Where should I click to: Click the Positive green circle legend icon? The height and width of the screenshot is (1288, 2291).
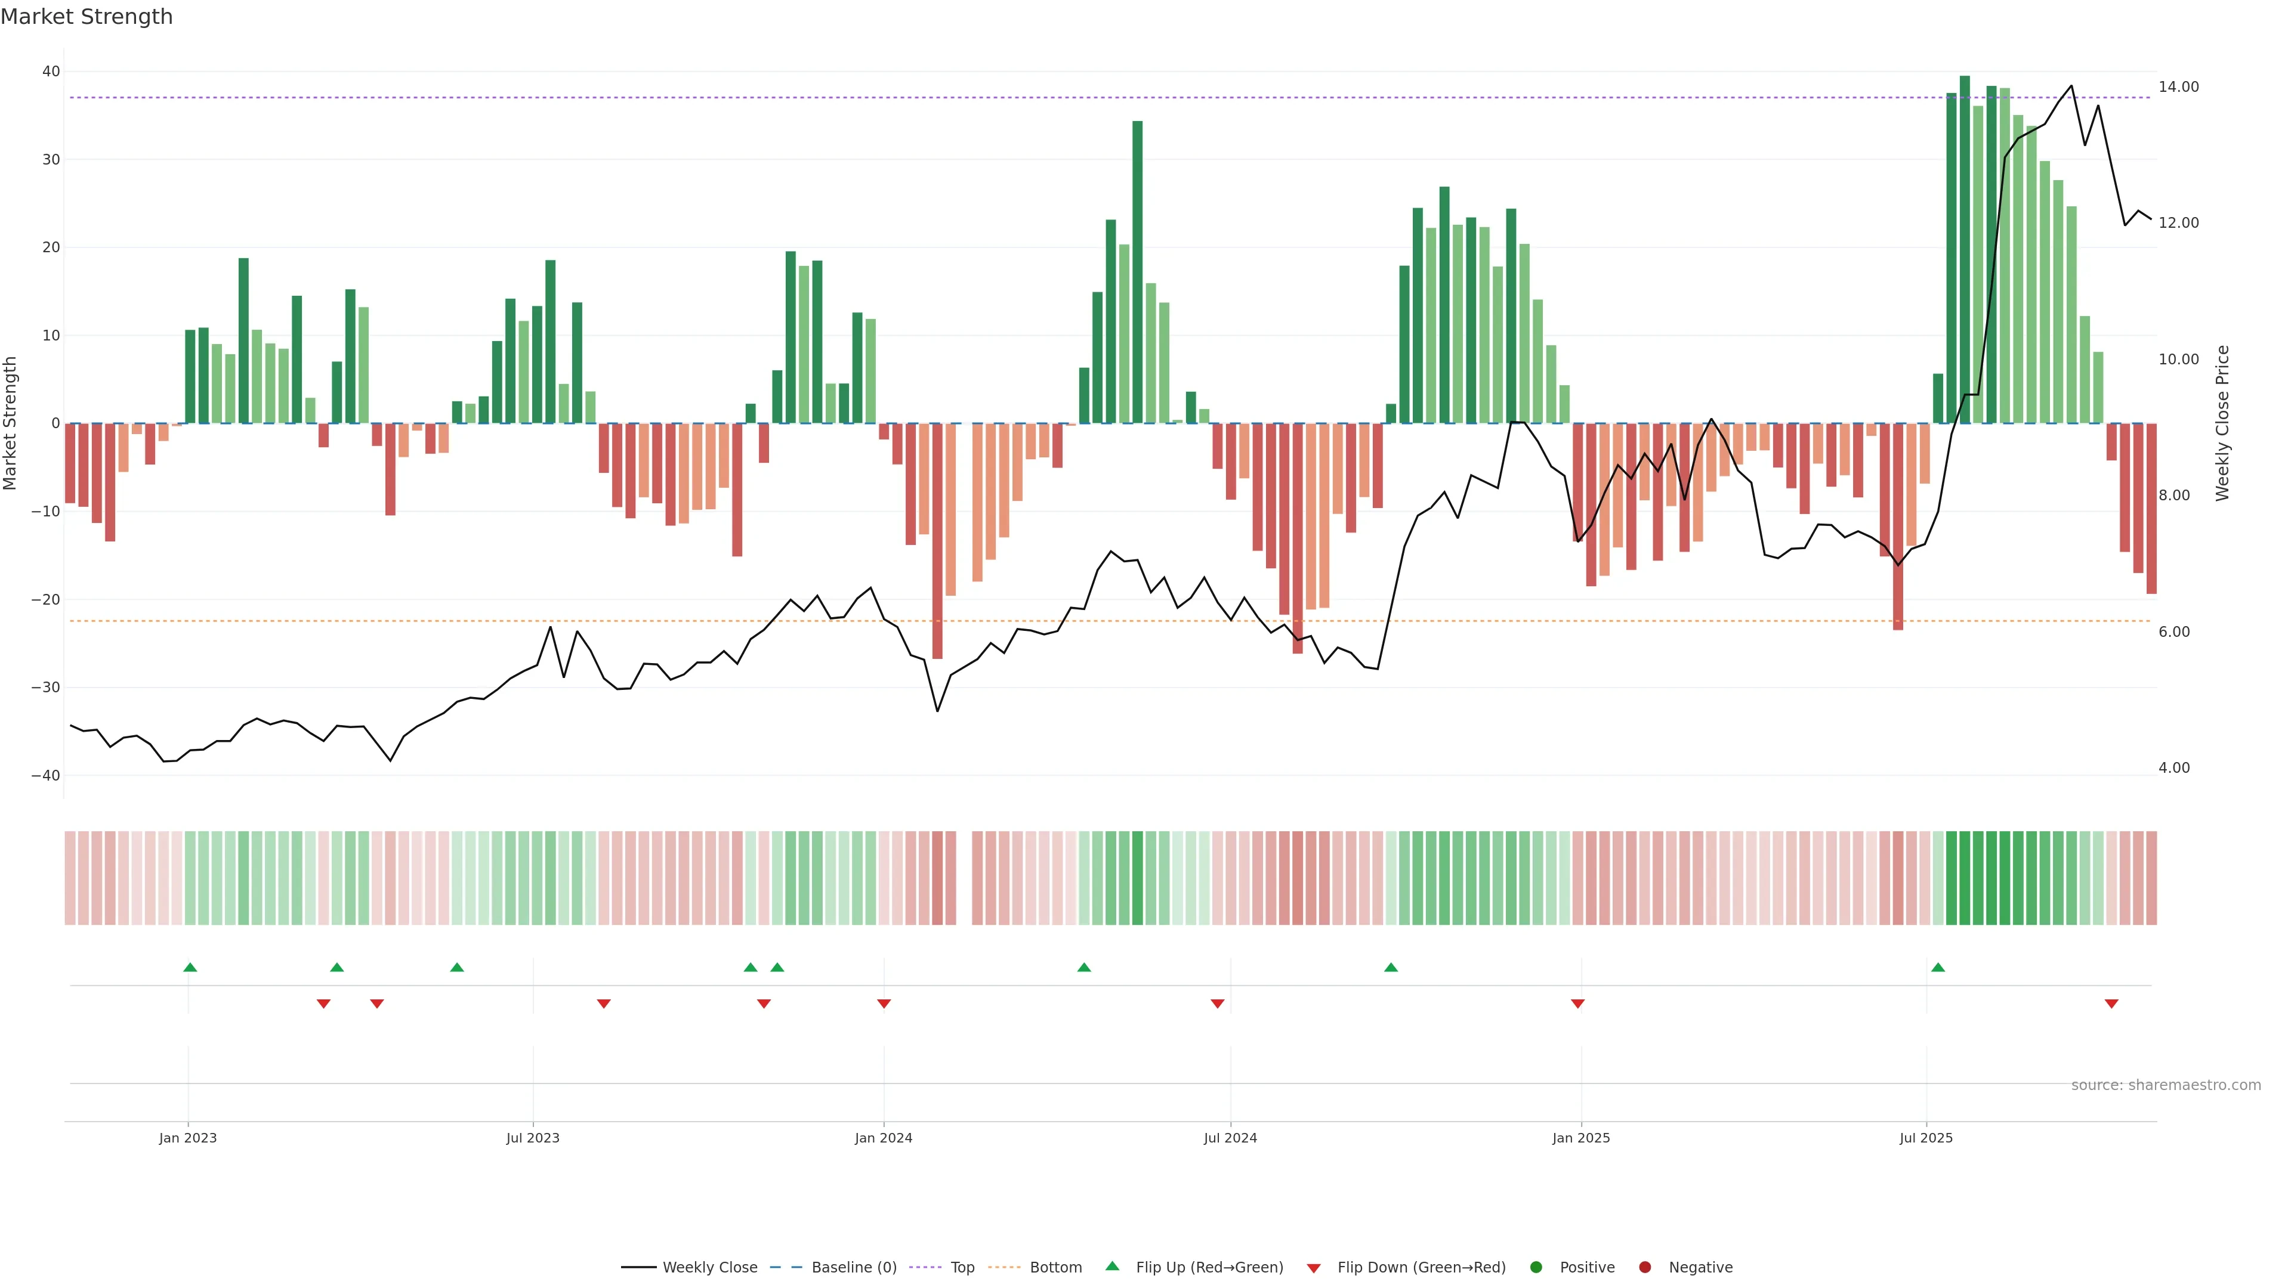1536,1267
